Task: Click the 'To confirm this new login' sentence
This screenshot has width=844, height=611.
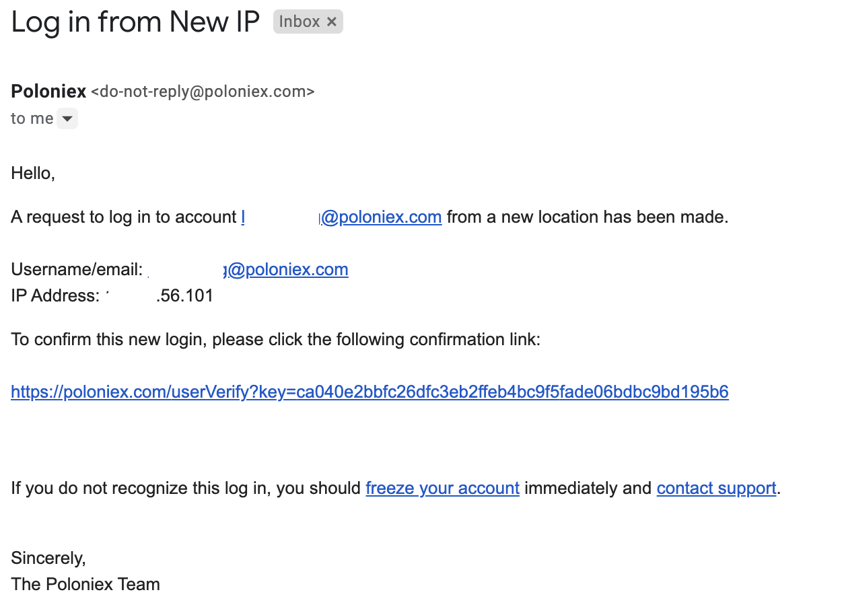Action: pos(276,339)
